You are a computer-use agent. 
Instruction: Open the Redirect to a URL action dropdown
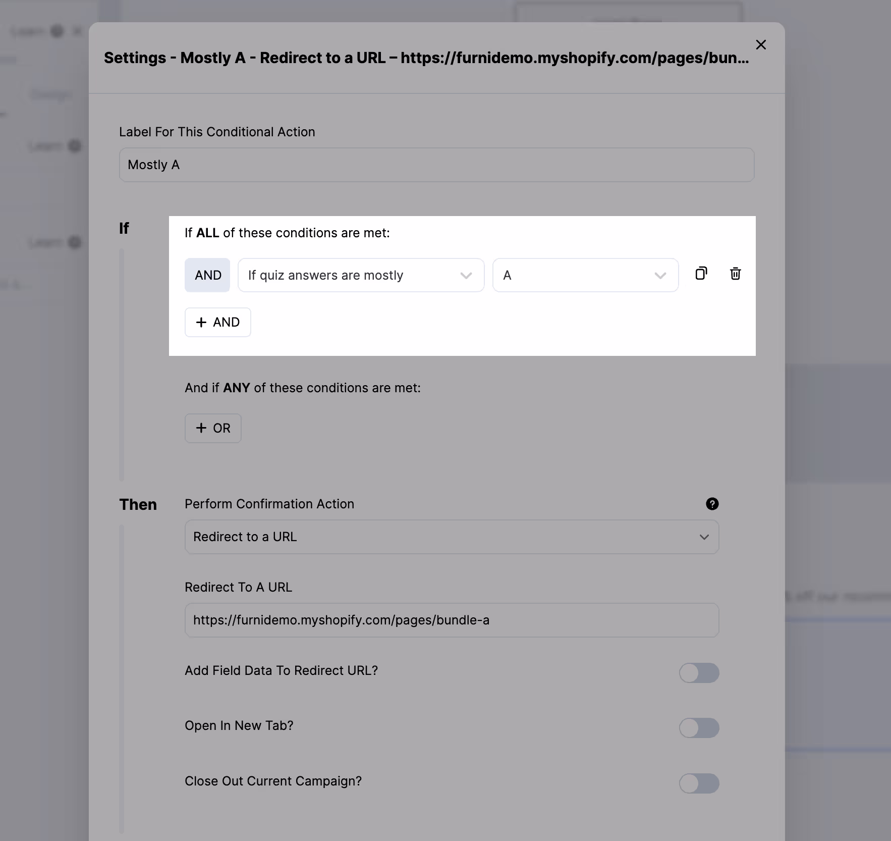tap(452, 537)
